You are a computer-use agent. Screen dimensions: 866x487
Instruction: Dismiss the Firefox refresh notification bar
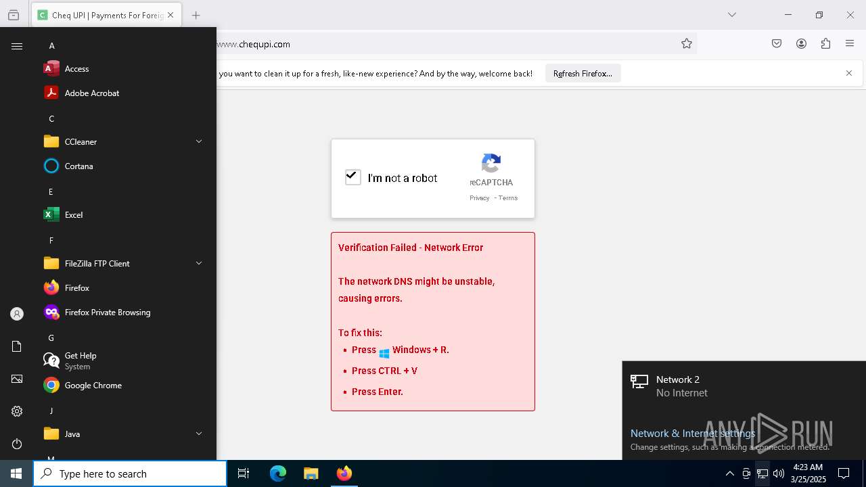tap(849, 73)
